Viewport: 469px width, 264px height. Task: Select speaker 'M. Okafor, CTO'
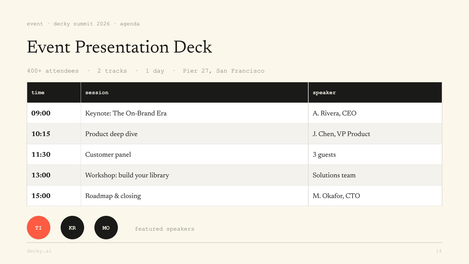pos(375,196)
